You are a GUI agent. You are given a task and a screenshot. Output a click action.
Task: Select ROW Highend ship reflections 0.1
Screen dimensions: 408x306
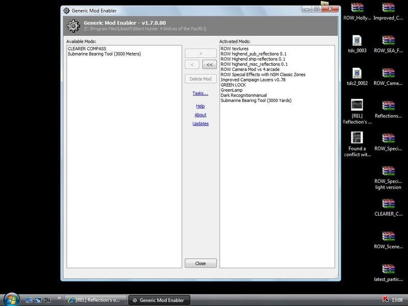click(253, 59)
